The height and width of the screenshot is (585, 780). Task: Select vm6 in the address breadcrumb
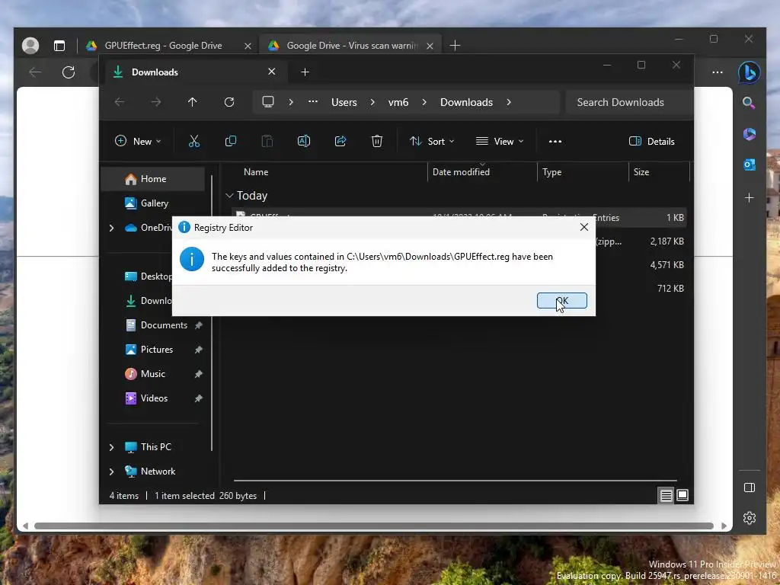pyautogui.click(x=398, y=102)
